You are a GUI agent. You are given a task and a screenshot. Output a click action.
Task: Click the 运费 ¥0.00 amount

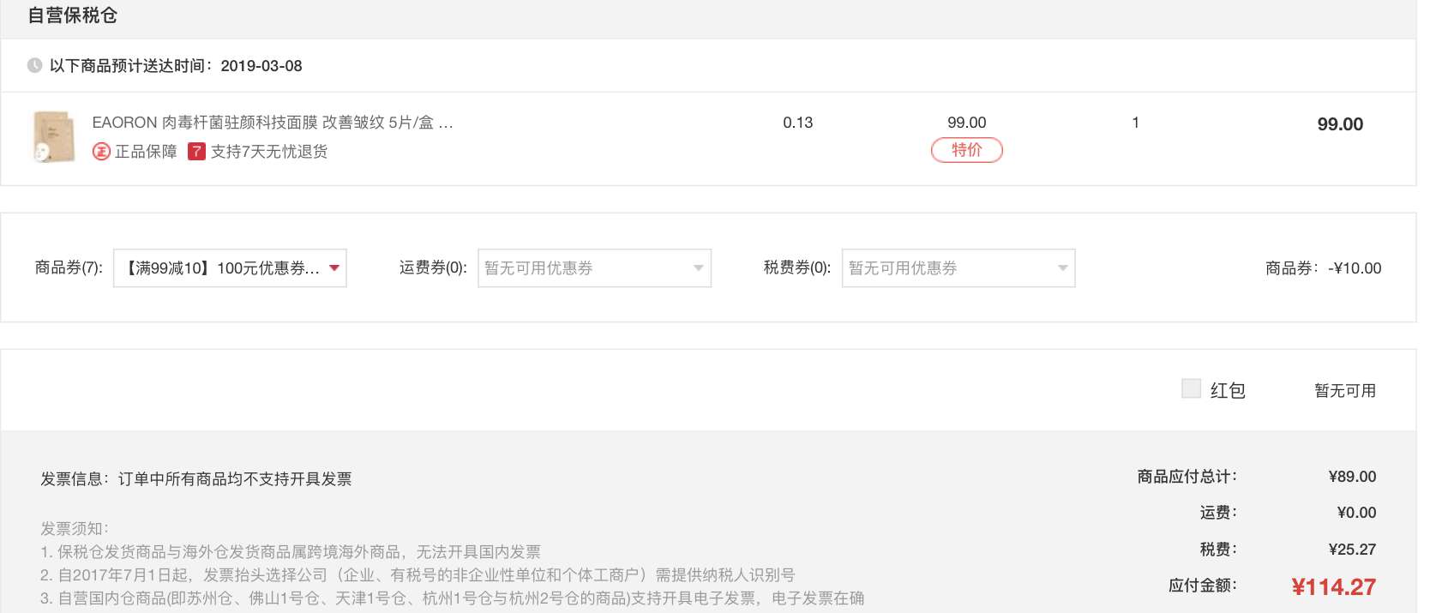point(1356,513)
